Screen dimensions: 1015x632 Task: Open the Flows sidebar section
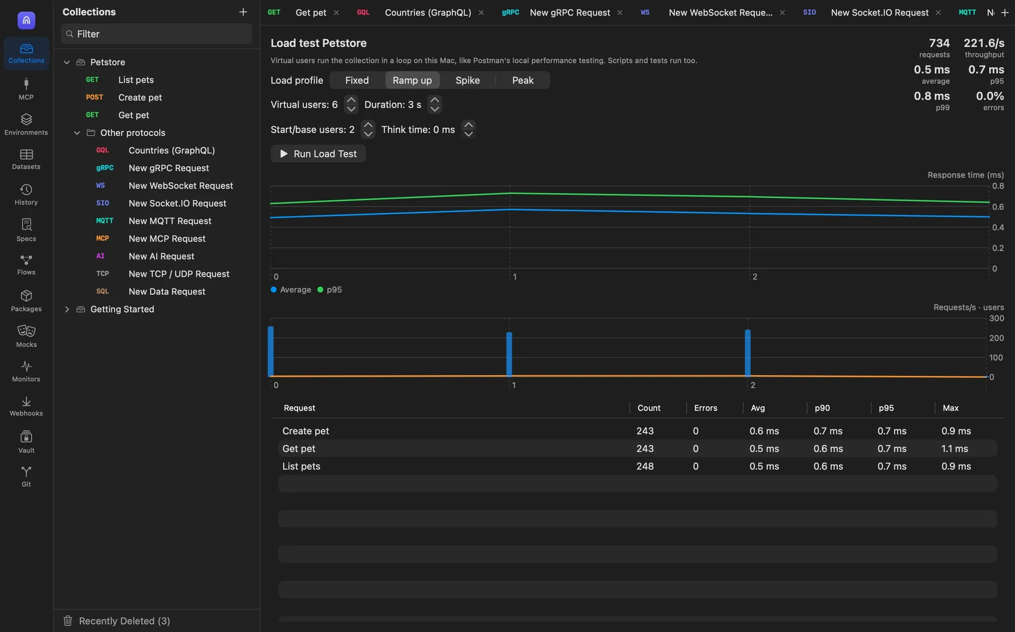[26, 265]
